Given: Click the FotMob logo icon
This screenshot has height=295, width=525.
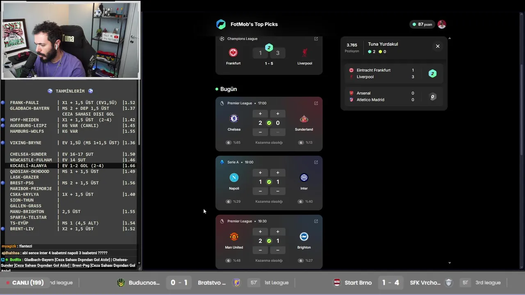Looking at the screenshot, I should 221,24.
